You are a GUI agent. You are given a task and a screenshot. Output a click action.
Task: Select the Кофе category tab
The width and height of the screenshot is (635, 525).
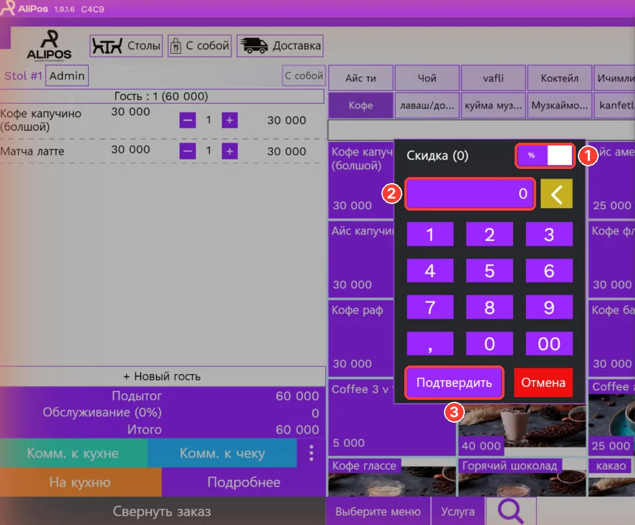tap(361, 105)
